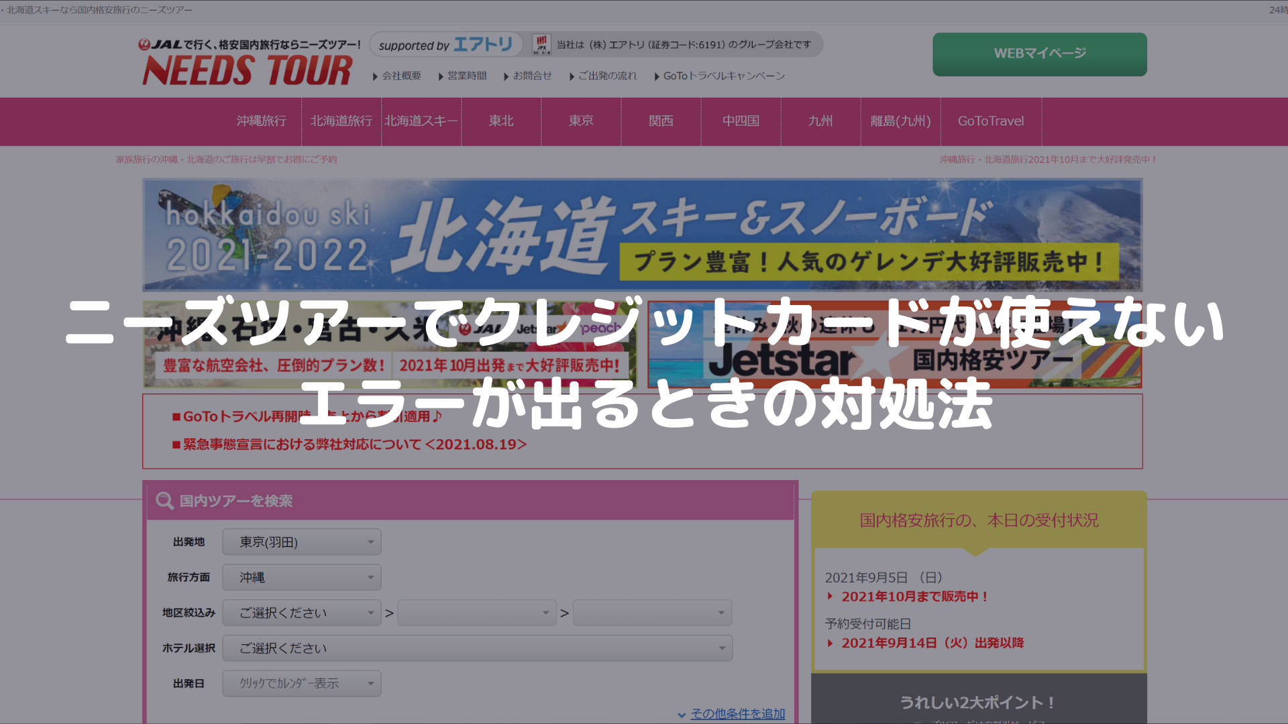The width and height of the screenshot is (1288, 724).
Task: Click the Hokkaido ski 2021-2022 banner
Action: tap(642, 235)
